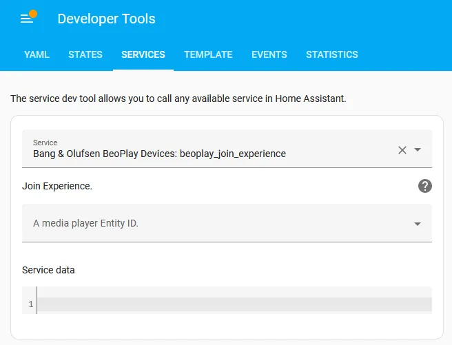Open the sidebar hamburger menu
This screenshot has width=452, height=345.
coord(26,19)
